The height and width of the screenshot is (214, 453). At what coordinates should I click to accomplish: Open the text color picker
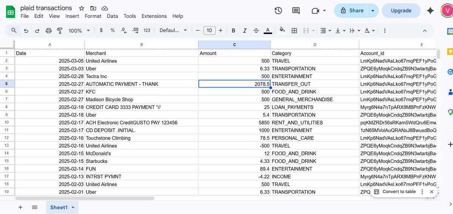coord(268,31)
